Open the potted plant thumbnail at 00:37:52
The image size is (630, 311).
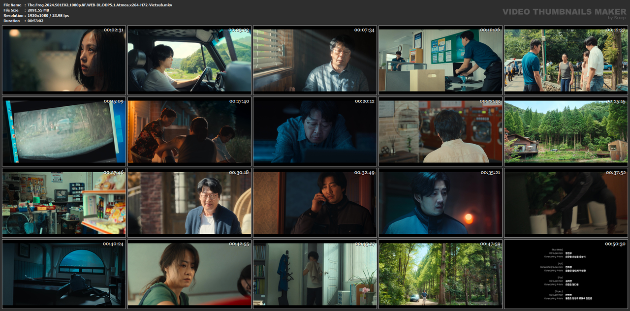coord(566,202)
